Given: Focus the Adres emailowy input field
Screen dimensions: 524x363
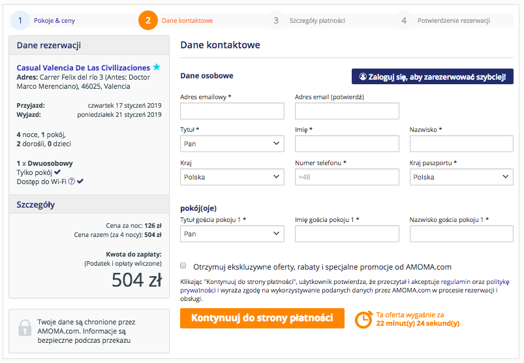Looking at the screenshot, I should pos(232,111).
